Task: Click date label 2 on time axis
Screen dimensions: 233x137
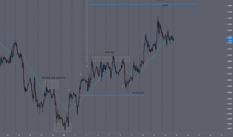Action: coord(75,135)
